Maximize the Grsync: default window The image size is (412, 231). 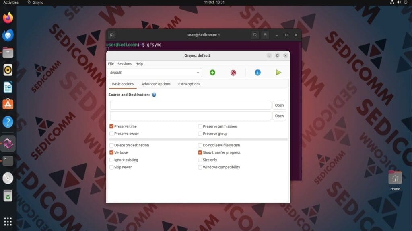[277, 55]
